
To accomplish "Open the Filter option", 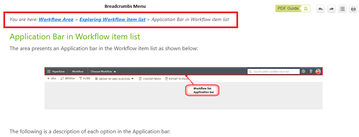I will pyautogui.click(x=85, y=79).
